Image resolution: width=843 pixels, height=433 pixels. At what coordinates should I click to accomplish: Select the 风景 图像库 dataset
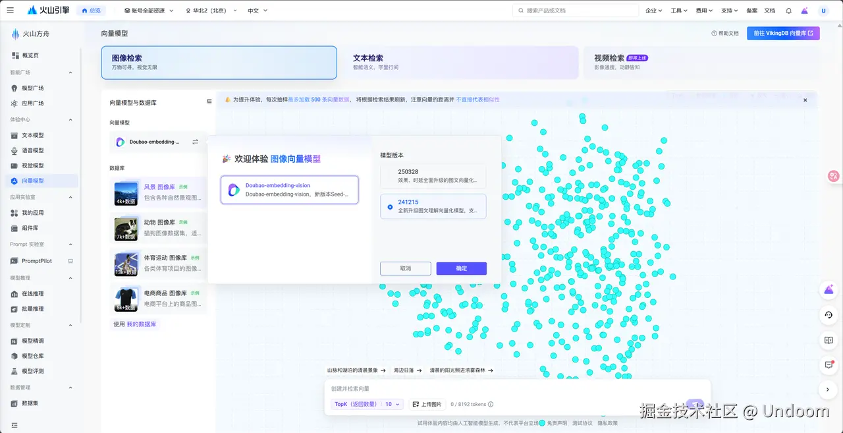click(158, 192)
